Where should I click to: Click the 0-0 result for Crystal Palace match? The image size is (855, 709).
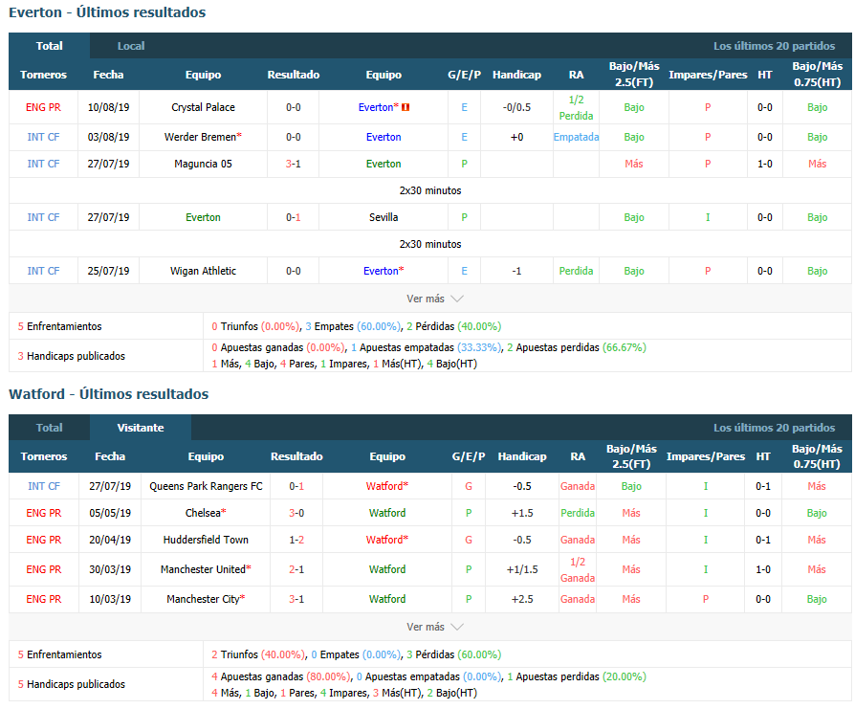[294, 107]
